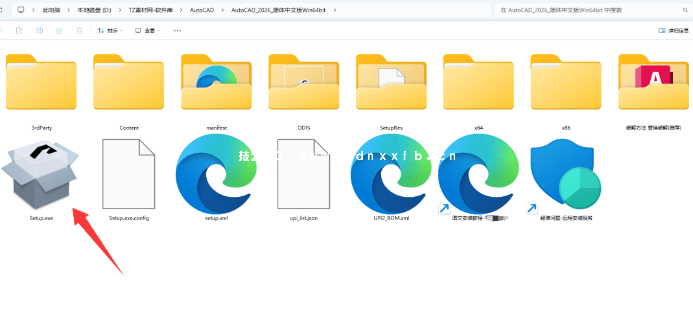
Task: Click the share icon in the toolbar
Action: [x=59, y=30]
